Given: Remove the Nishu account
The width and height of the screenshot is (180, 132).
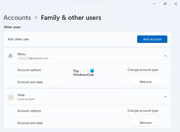Looking at the screenshot, I should tap(146, 82).
